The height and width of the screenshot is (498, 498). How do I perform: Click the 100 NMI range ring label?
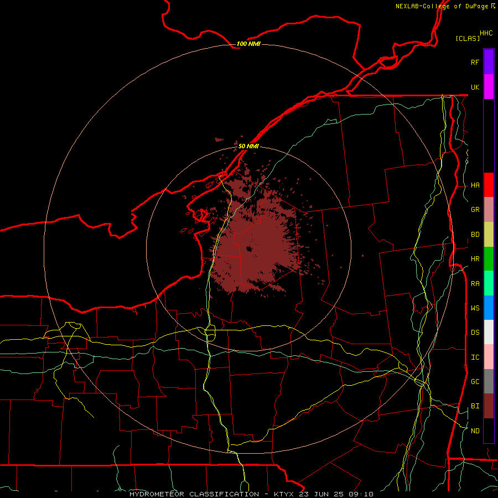point(248,44)
